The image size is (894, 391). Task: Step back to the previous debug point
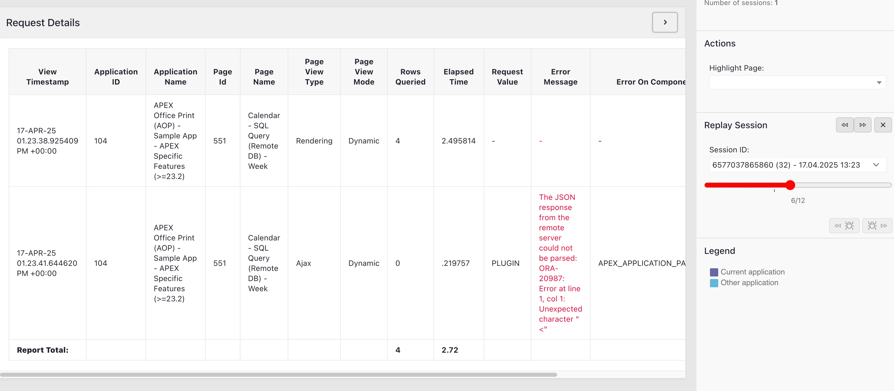coord(844,225)
